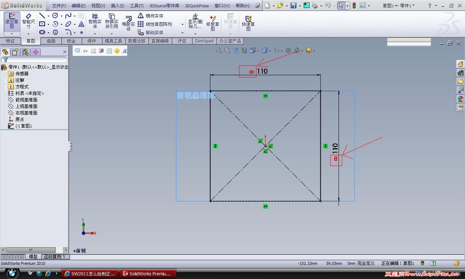This screenshot has width=465, height=279.
Task: Click the Hide/Show Items glasses icon
Action: 276,51
